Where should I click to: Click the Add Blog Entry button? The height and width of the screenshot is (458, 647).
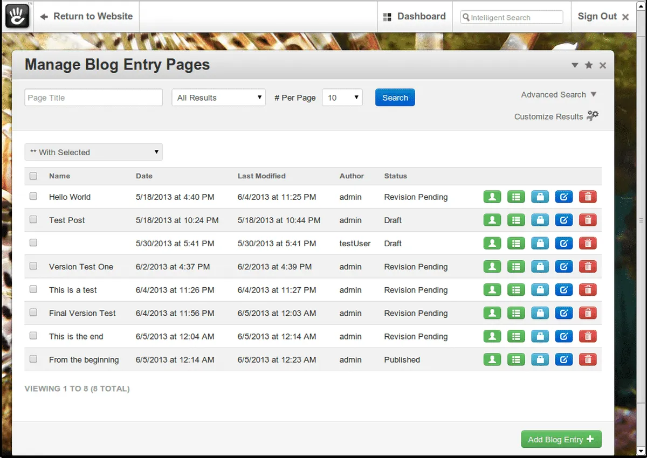tap(561, 439)
